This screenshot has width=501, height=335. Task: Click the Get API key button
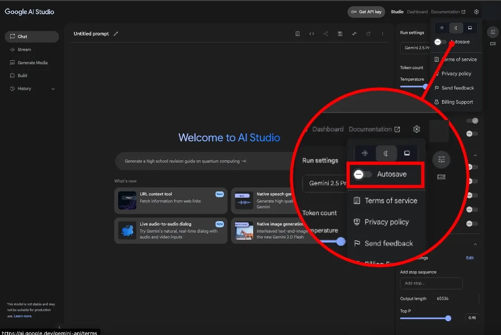coord(366,12)
